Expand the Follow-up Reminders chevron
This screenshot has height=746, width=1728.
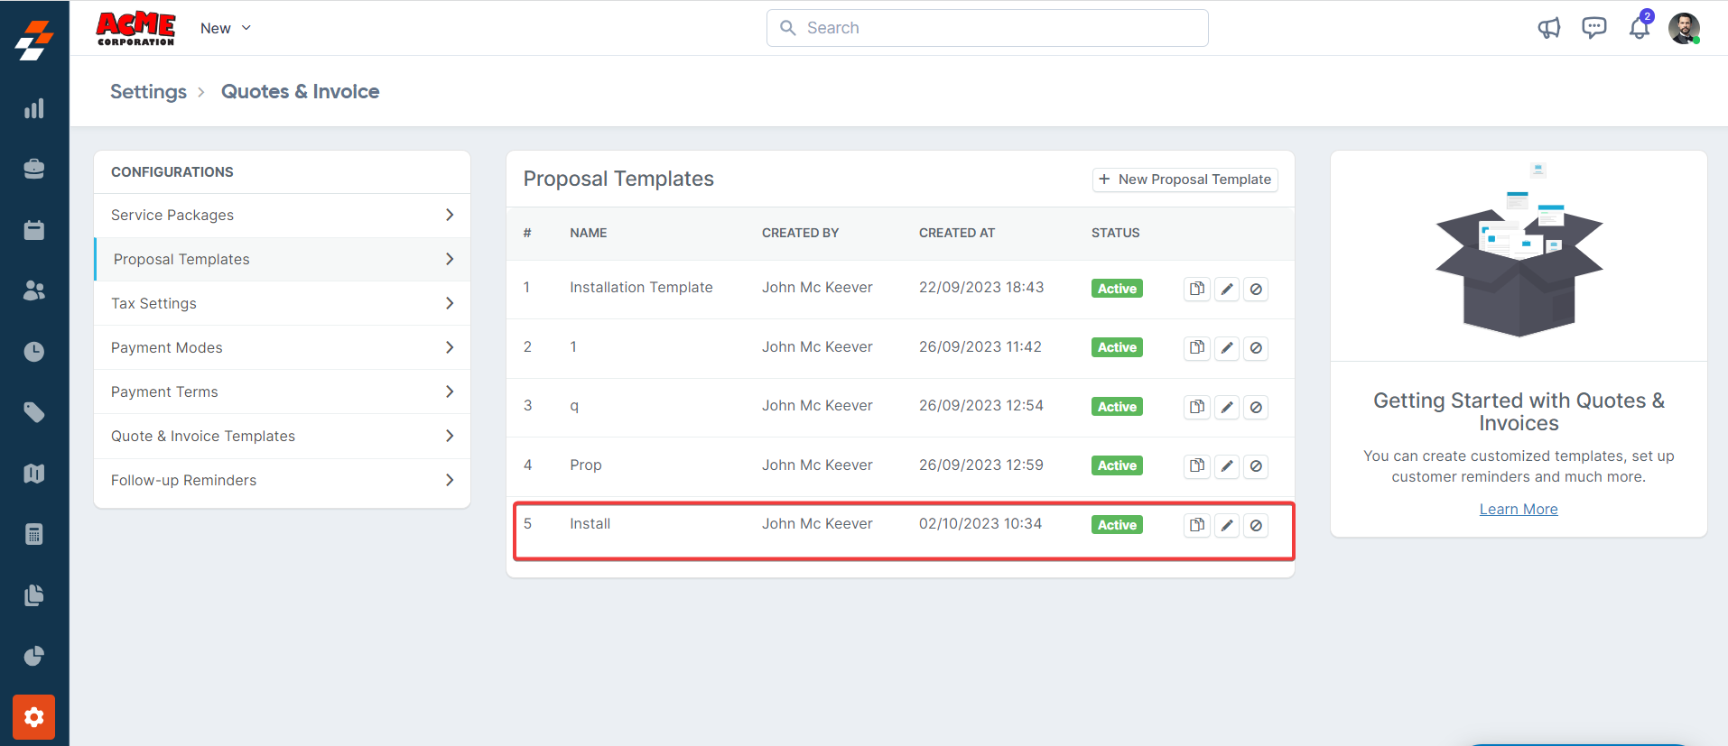pyautogui.click(x=450, y=480)
